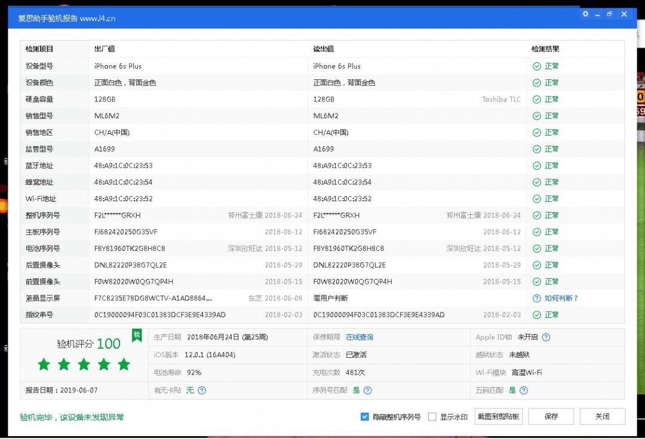
Task: Click the 检测结果 column header
Action: click(545, 49)
